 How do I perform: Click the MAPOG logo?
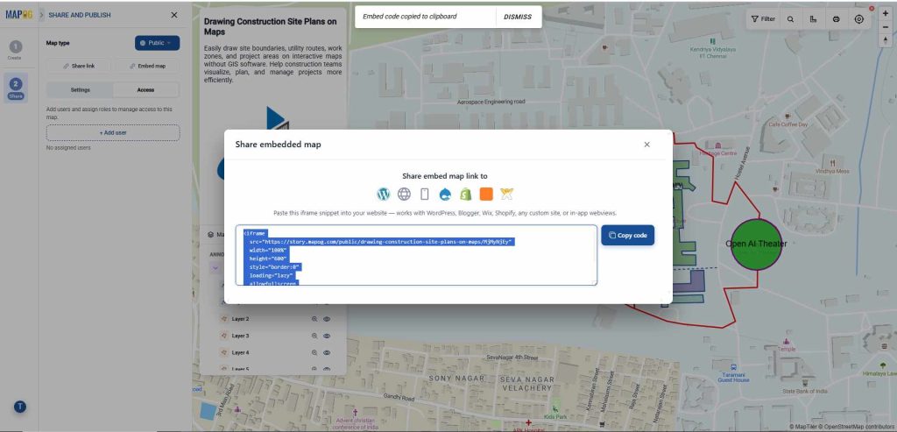coord(19,15)
